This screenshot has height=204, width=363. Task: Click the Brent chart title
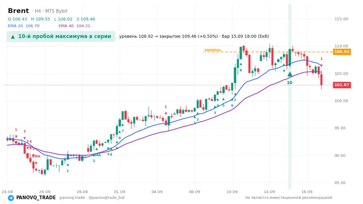(x=18, y=11)
